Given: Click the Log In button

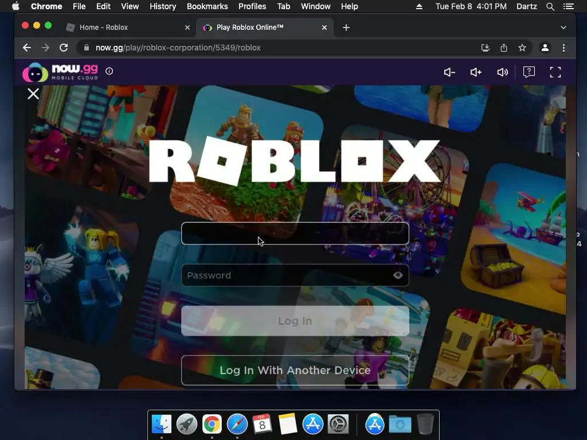Looking at the screenshot, I should click(x=295, y=321).
